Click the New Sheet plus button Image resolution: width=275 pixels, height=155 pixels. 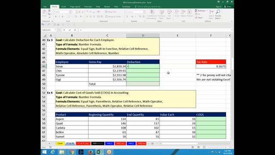(x=153, y=143)
